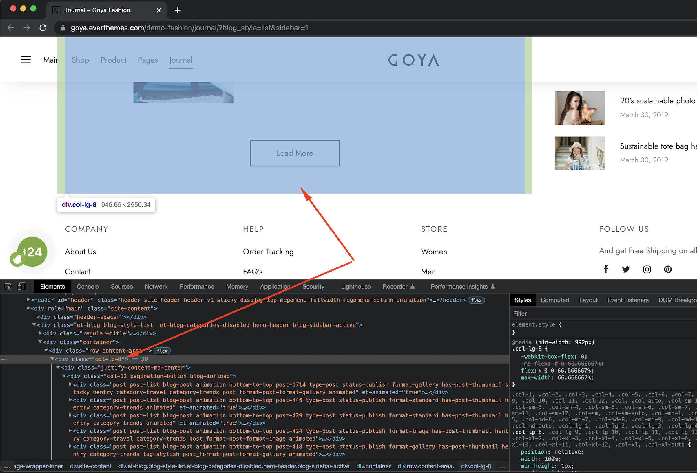Collapse the selected col-lg-8 node
Screen dimensions: 697x473
(x=52, y=359)
